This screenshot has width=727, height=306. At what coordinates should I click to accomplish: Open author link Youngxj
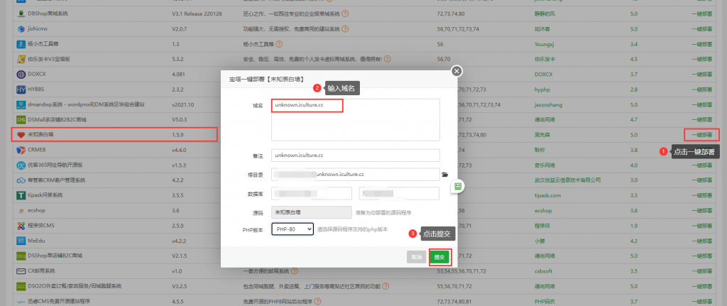click(x=545, y=44)
